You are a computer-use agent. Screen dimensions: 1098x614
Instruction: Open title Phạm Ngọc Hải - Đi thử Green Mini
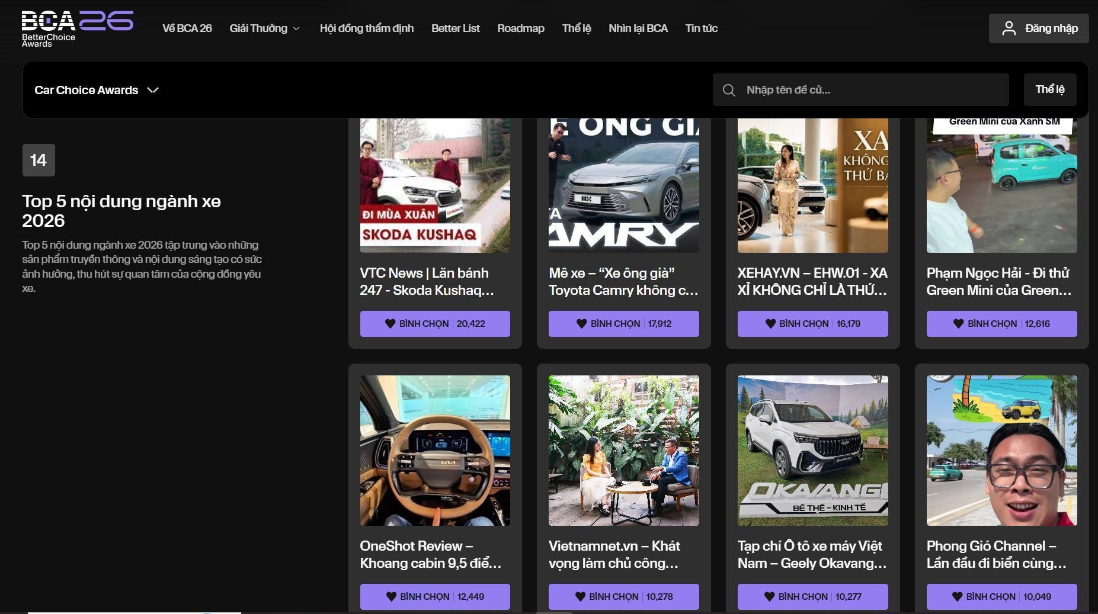[x=999, y=282]
